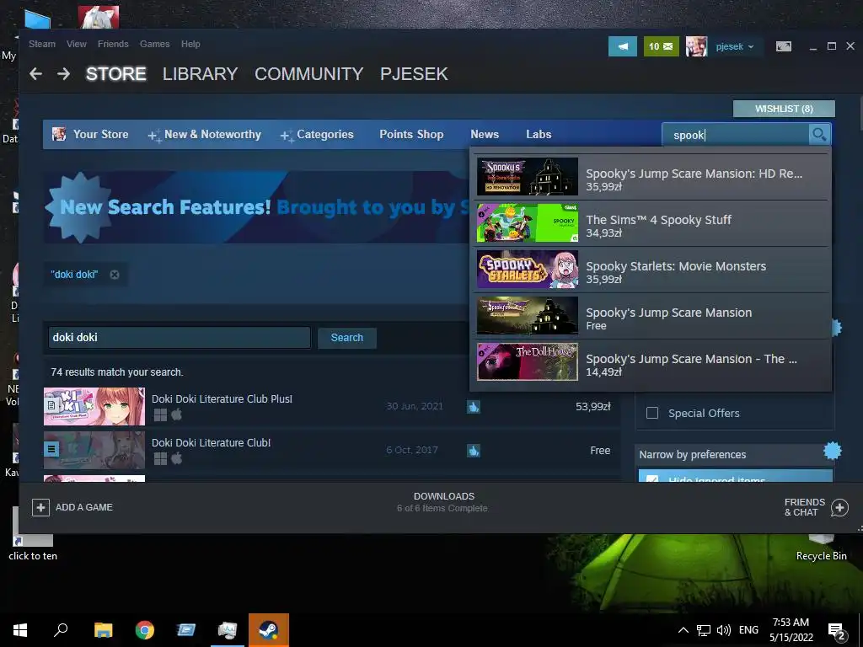Select Spooky Starlets: Movie Monsters suggestion
Screen dimensions: 863x647
click(651, 270)
